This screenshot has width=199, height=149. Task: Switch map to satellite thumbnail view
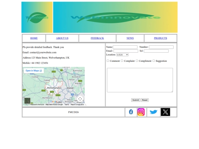coord(27,101)
